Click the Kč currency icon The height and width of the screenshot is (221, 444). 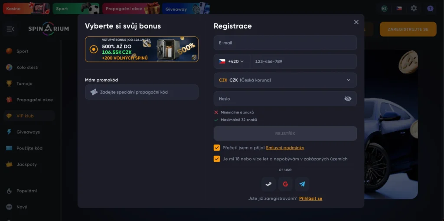(384, 8)
